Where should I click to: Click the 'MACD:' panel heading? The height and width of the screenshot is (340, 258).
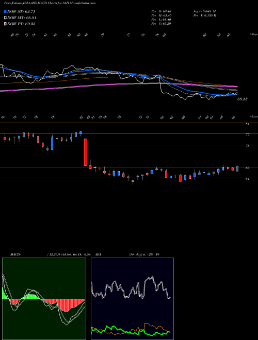pyautogui.click(x=15, y=254)
